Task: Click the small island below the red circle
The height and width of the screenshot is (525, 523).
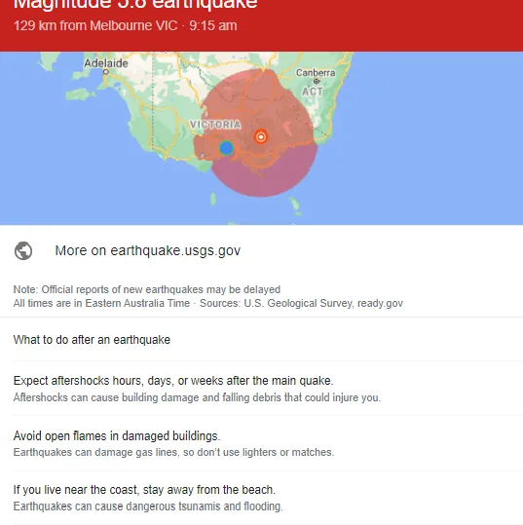Action: pos(213,199)
